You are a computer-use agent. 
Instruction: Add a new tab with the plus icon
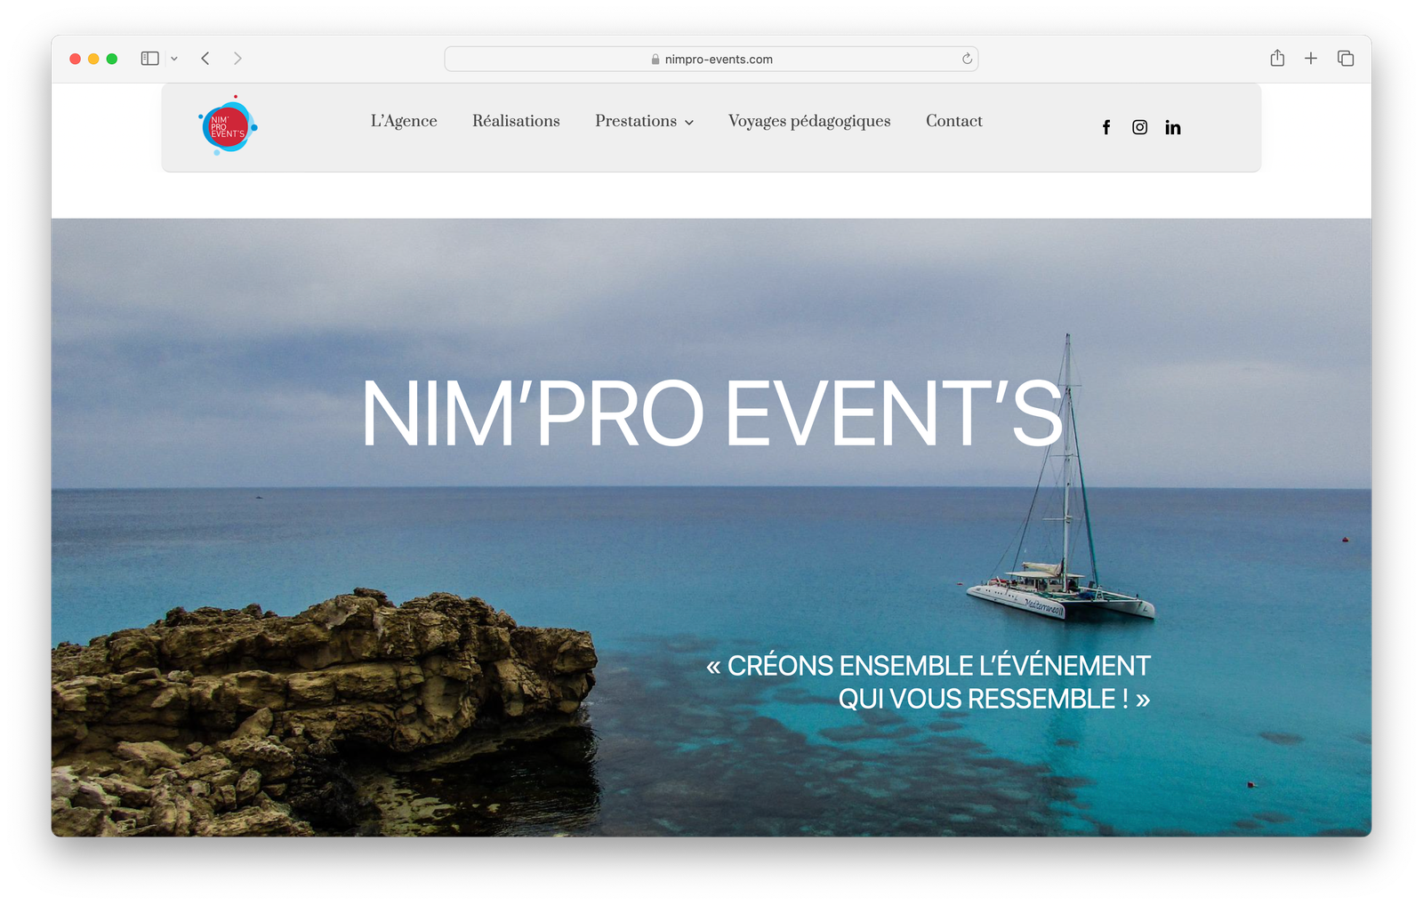click(1311, 59)
